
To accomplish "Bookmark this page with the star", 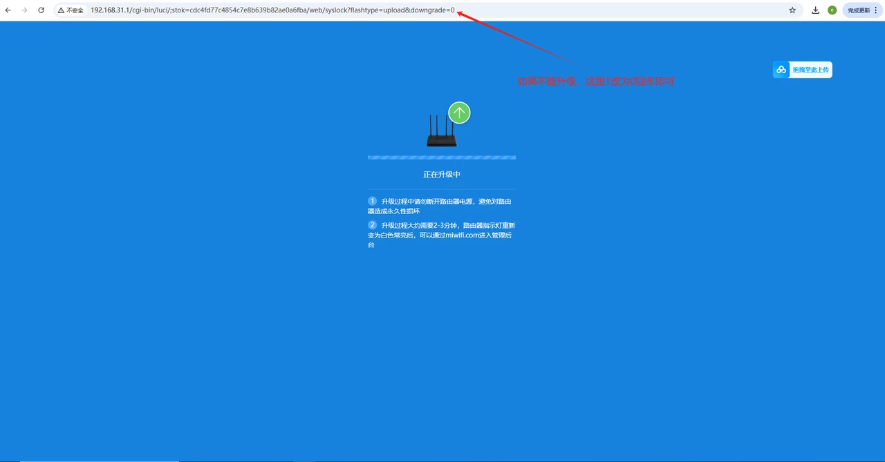I will 792,10.
